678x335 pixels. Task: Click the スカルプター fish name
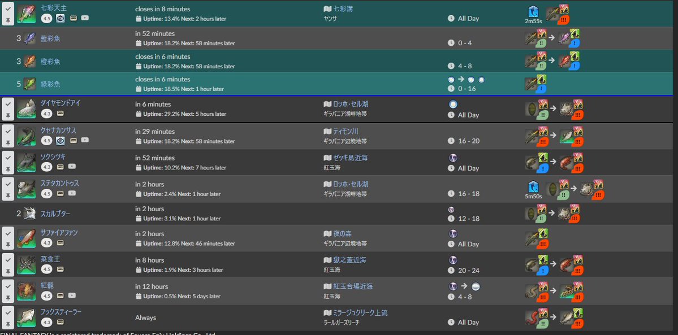[x=55, y=214]
